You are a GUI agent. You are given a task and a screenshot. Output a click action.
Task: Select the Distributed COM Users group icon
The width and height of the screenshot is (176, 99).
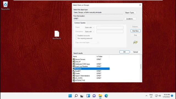click(74, 64)
